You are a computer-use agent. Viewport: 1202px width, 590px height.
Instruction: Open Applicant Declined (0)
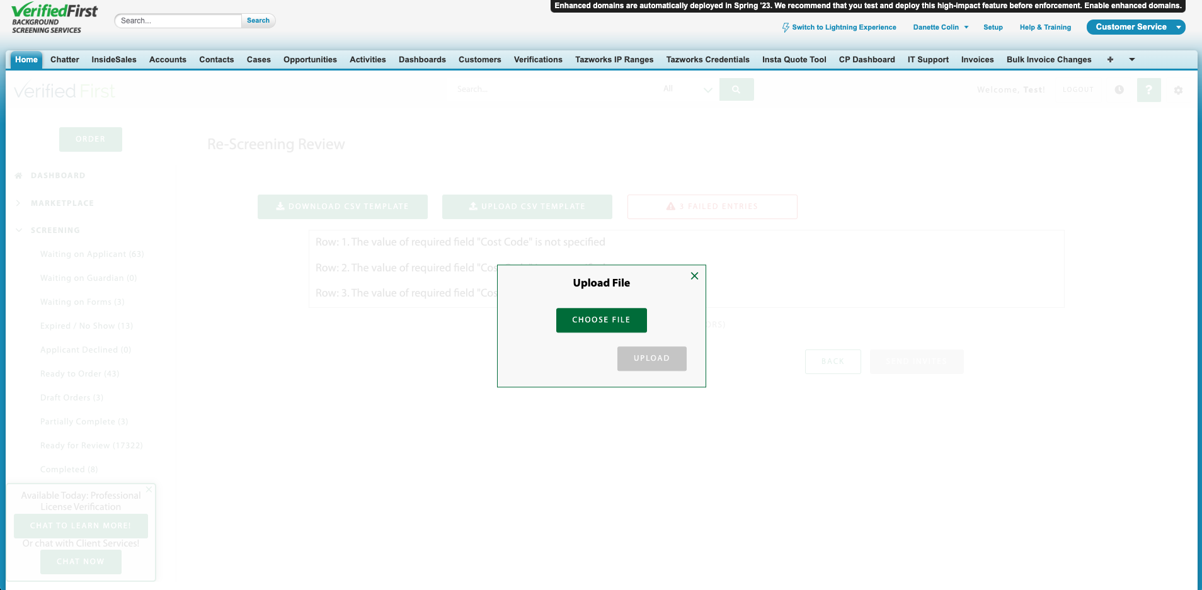[86, 350]
